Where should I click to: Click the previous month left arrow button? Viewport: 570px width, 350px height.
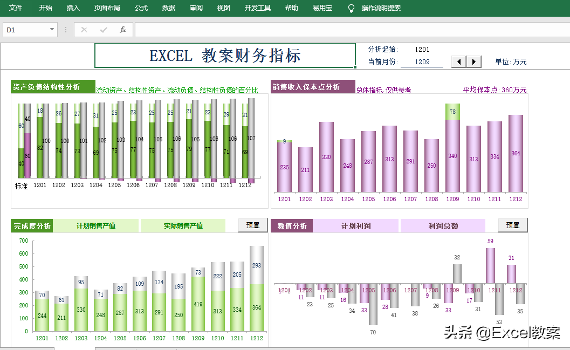pos(459,62)
